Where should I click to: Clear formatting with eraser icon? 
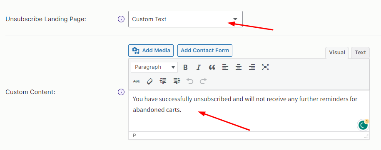[149, 81]
